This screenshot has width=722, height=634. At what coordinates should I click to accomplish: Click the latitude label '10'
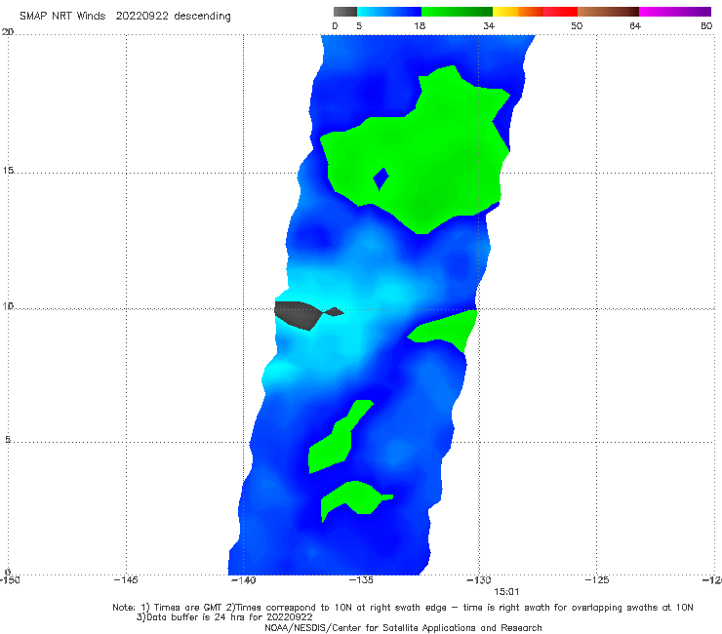click(x=8, y=306)
